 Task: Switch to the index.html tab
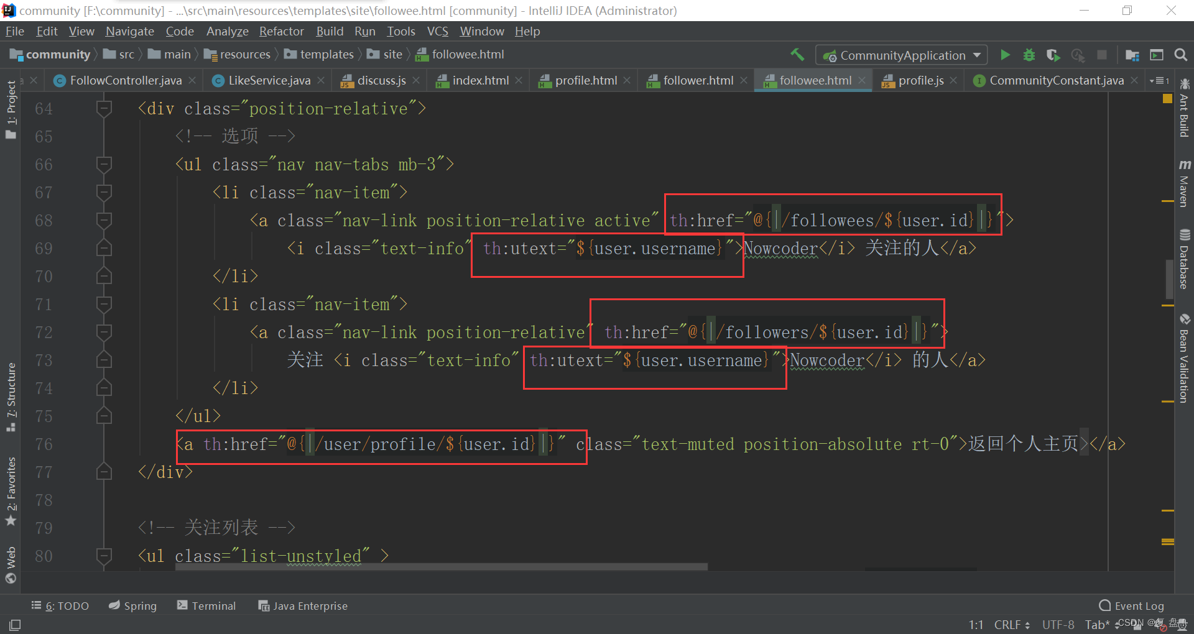click(x=479, y=80)
